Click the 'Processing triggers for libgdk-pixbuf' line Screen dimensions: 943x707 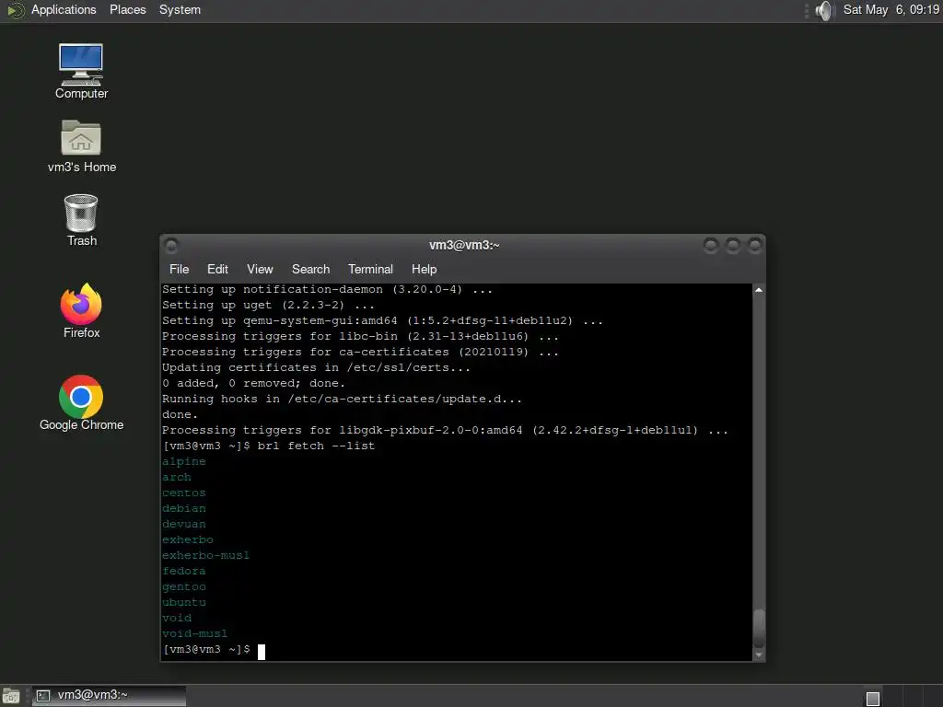[x=445, y=431]
